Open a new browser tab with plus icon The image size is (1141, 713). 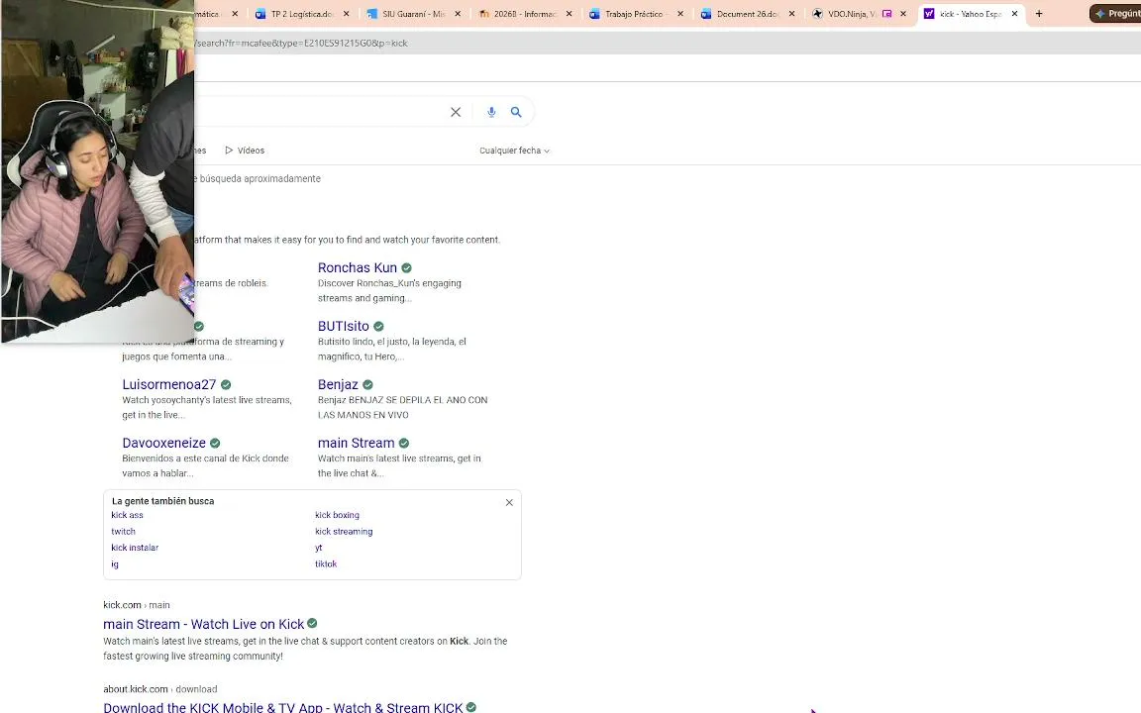[x=1039, y=14]
